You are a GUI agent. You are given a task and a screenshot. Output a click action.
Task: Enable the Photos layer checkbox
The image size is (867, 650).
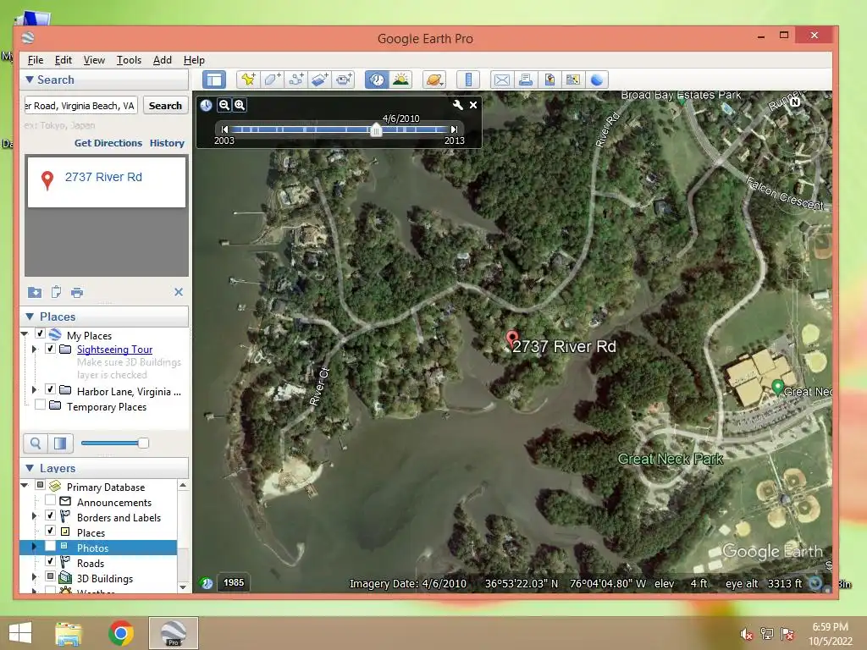click(x=50, y=546)
